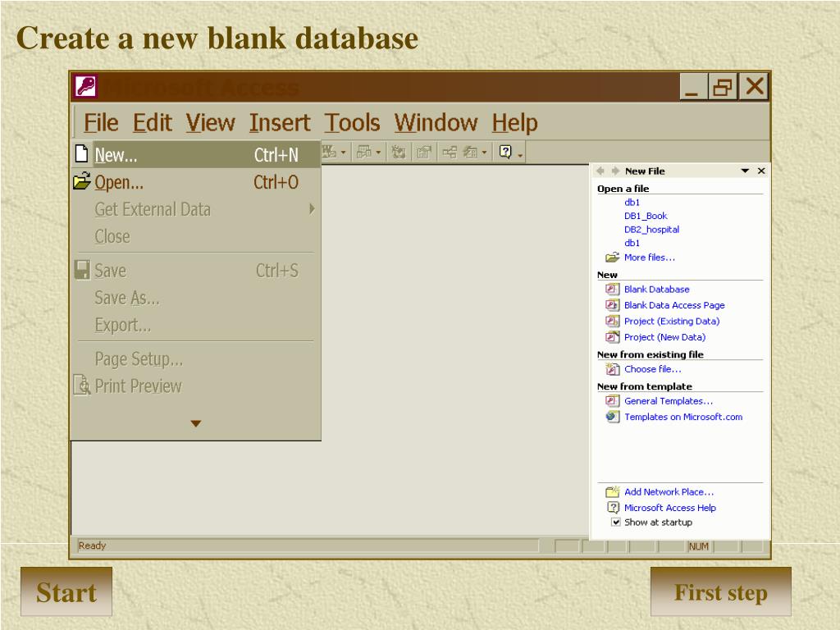Open the Window menu
The image size is (840, 630).
pos(436,123)
